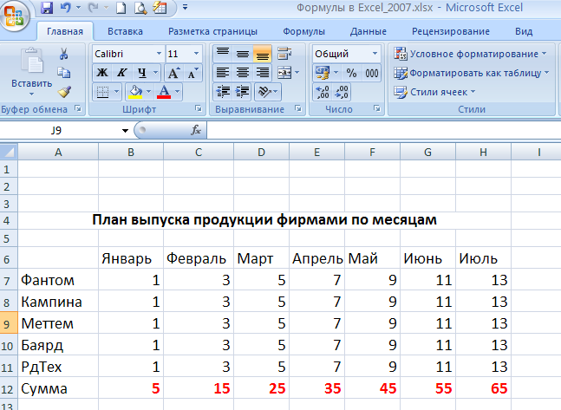Switch to the Формулы tab

coord(303,31)
